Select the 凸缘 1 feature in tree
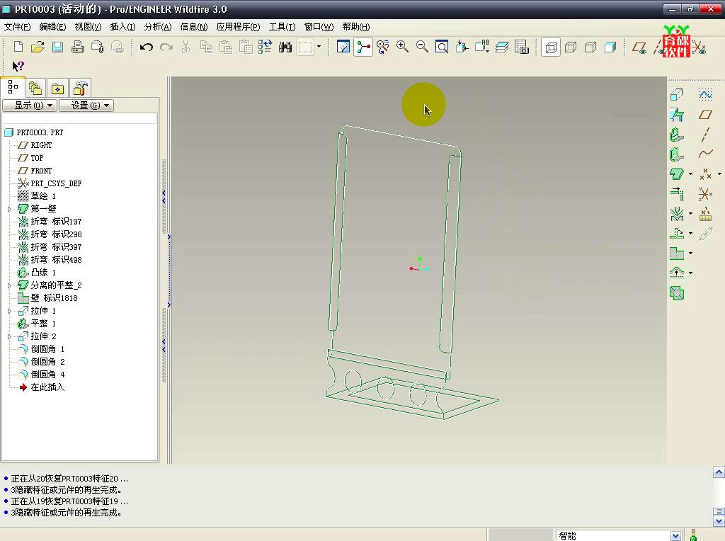725x541 pixels. [43, 273]
